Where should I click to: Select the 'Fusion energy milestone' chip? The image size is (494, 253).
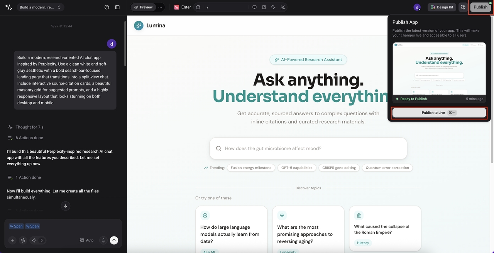(251, 168)
